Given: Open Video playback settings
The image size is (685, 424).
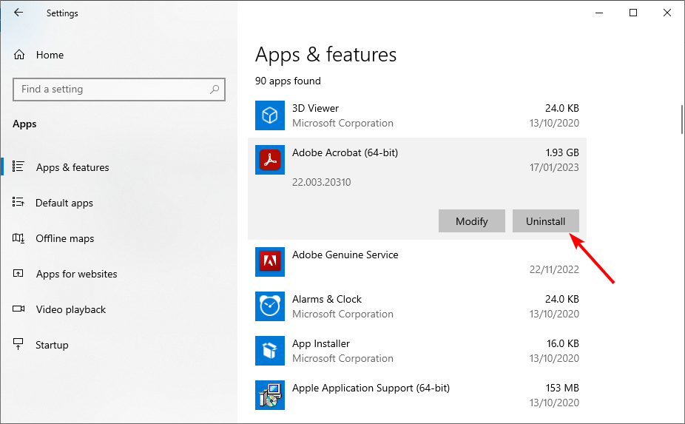Looking at the screenshot, I should tap(71, 309).
